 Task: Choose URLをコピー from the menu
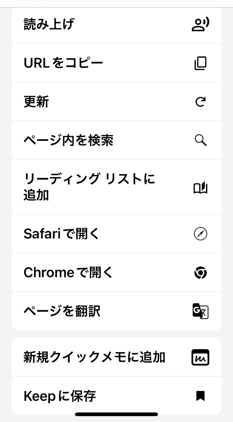click(x=64, y=63)
